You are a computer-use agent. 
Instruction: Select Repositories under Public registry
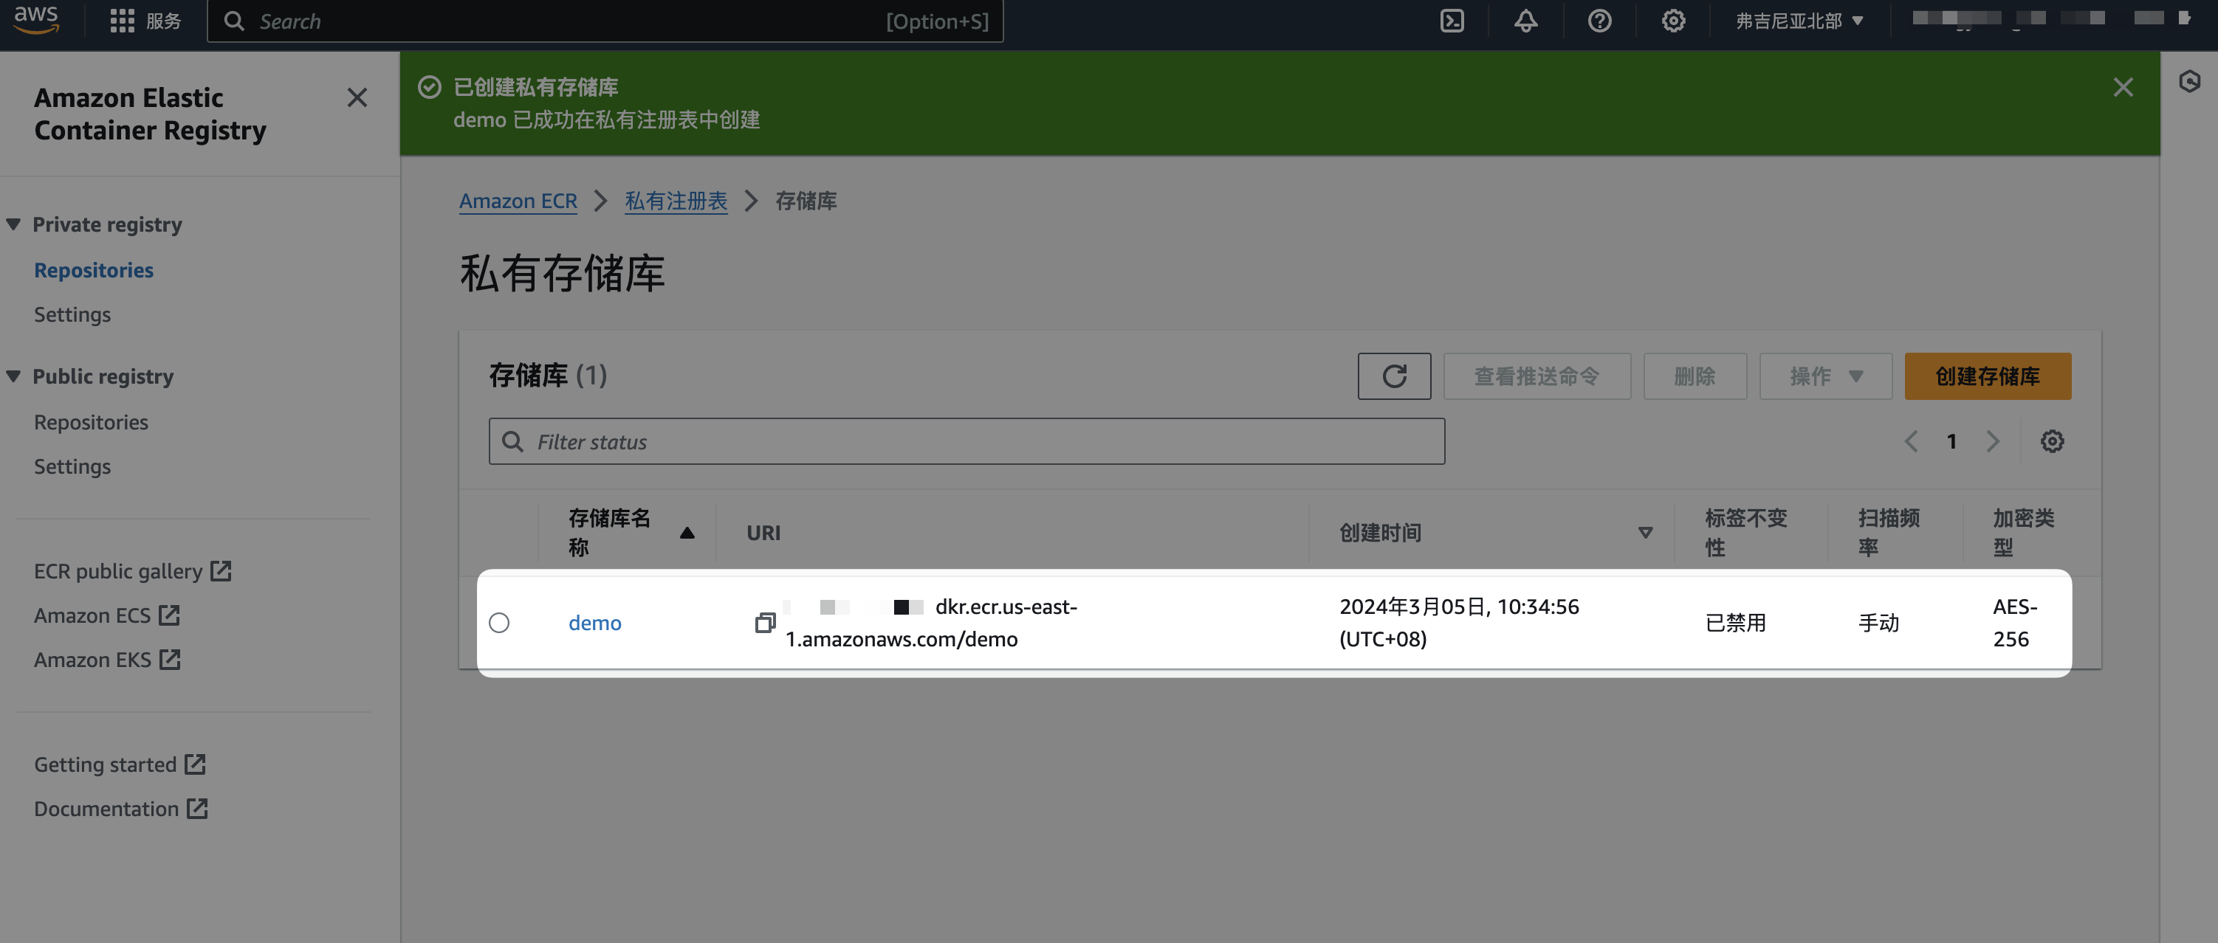point(92,423)
